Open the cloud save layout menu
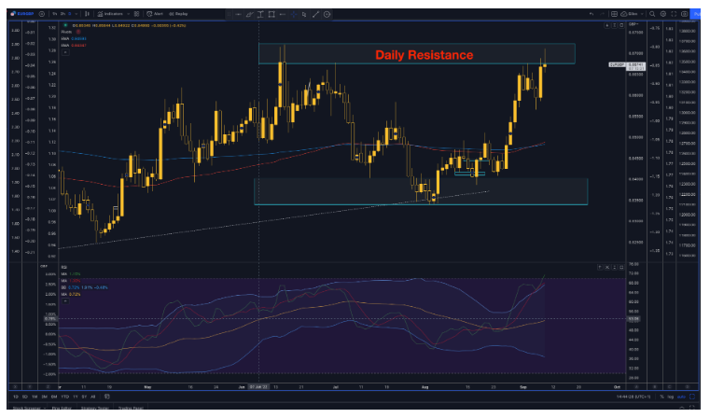 pyautogui.click(x=633, y=14)
